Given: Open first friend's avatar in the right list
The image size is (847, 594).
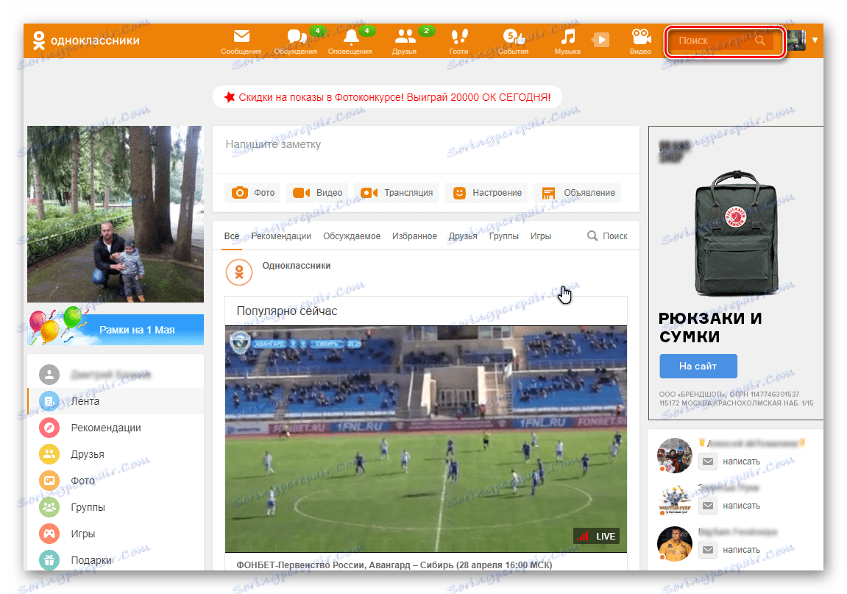Looking at the screenshot, I should coord(674,456).
